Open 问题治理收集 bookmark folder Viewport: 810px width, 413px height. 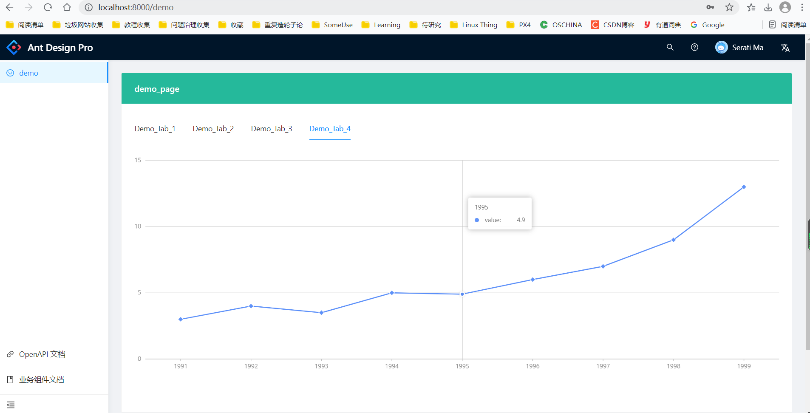pos(184,25)
